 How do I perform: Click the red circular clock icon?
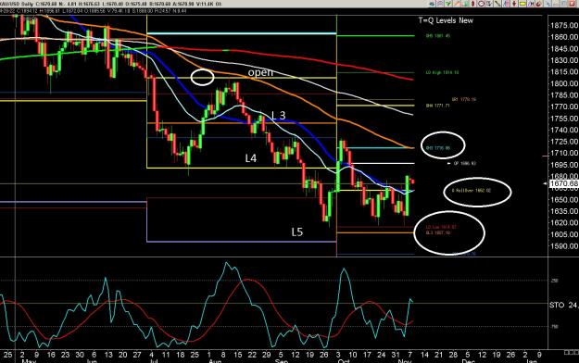(481, 4)
